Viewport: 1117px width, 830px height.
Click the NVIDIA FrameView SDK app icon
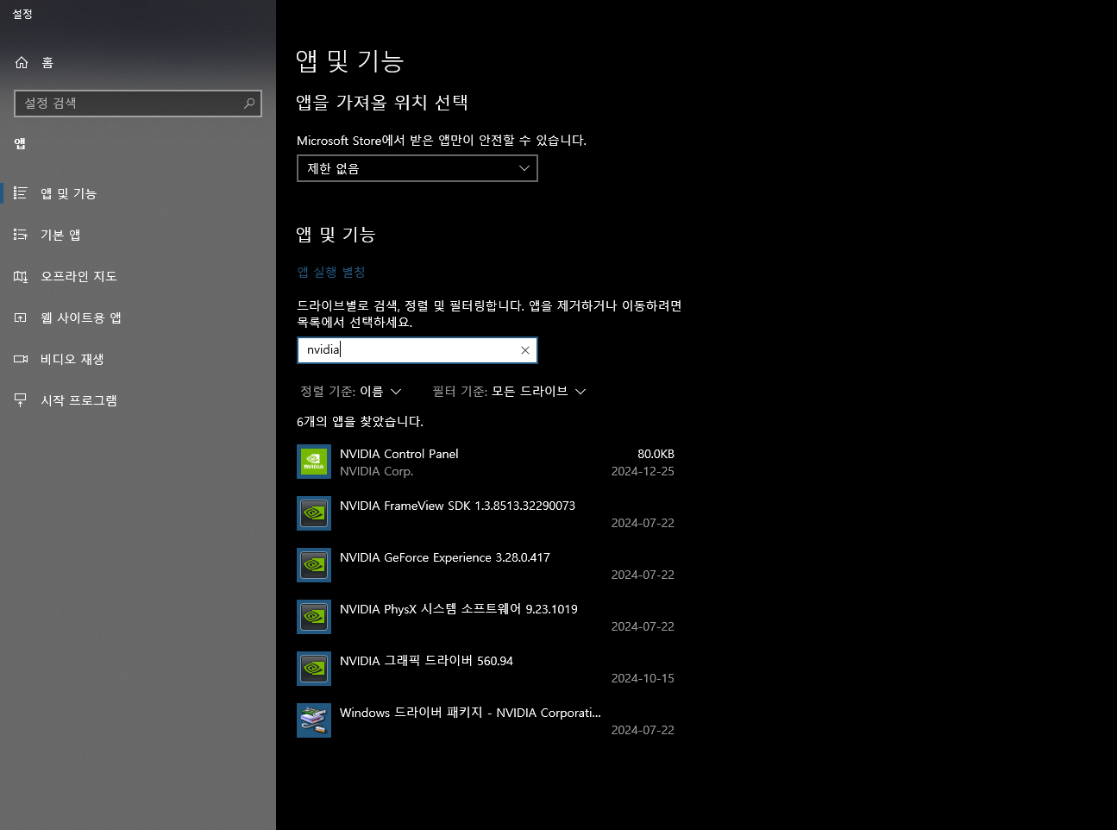[314, 513]
